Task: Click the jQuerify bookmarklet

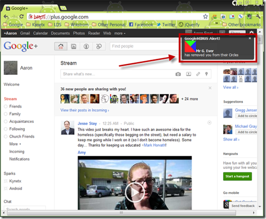Action: 189,25
